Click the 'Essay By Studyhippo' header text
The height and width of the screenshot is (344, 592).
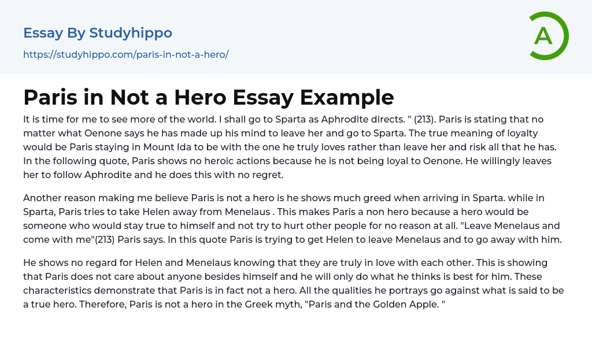click(98, 33)
